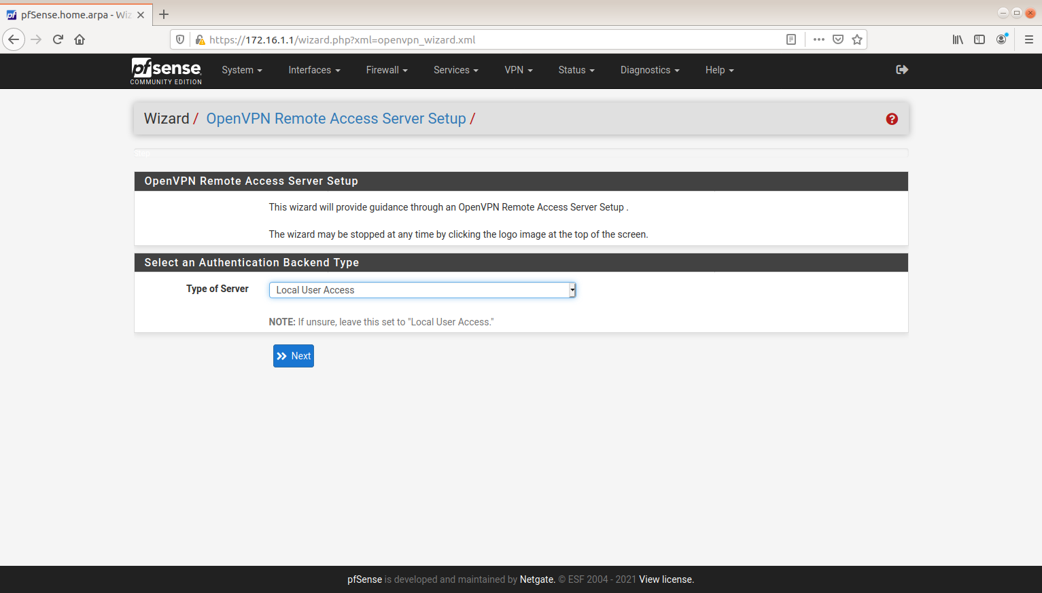Follow the Netgate link in footer
Screen dimensions: 1042x593
(537, 579)
